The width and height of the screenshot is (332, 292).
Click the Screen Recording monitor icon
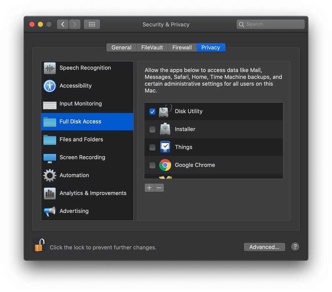point(50,158)
